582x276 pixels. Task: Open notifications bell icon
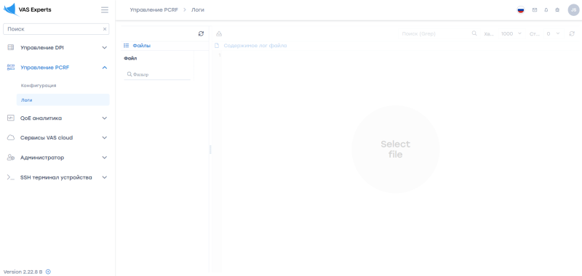(x=546, y=10)
